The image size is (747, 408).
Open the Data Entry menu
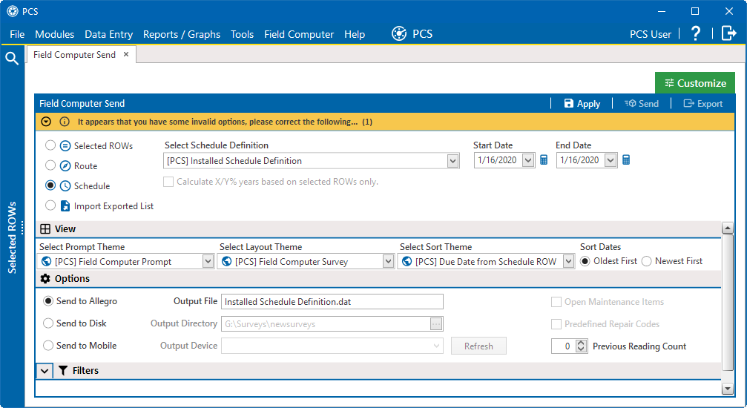tap(108, 34)
